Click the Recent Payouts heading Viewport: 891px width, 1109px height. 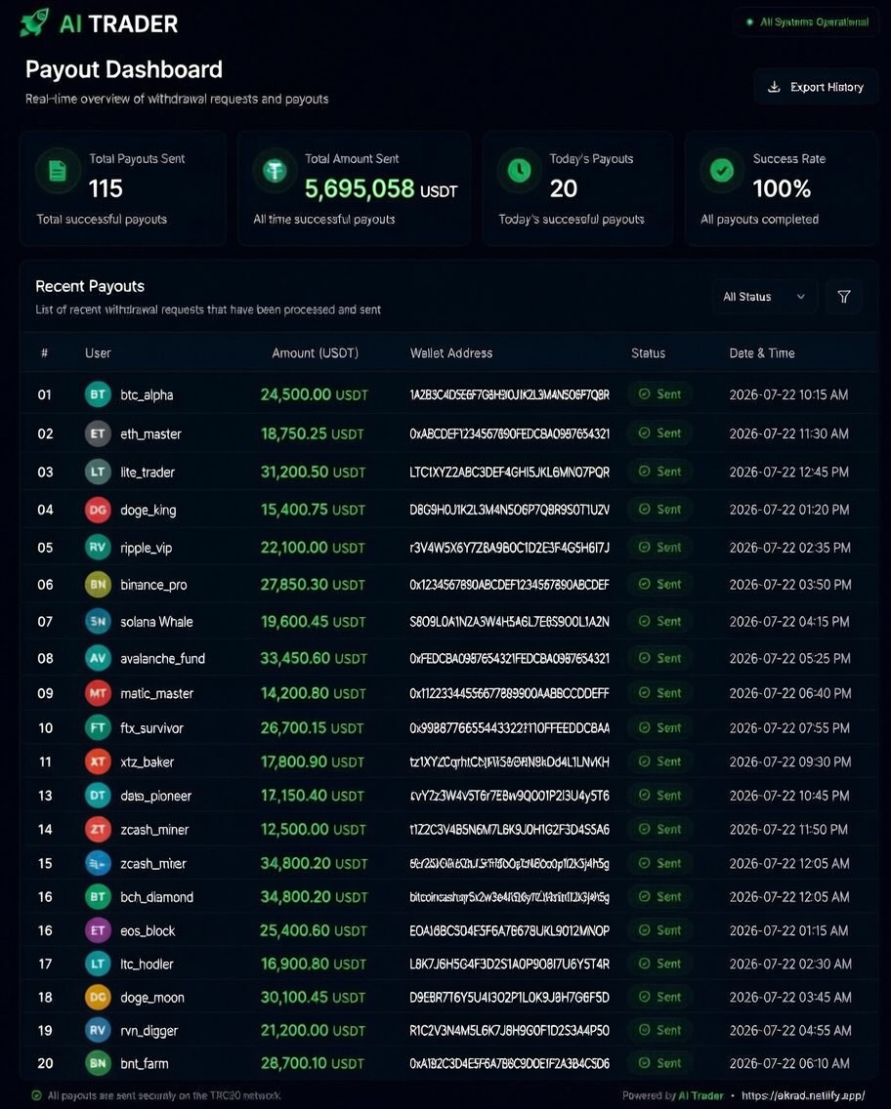click(x=90, y=286)
